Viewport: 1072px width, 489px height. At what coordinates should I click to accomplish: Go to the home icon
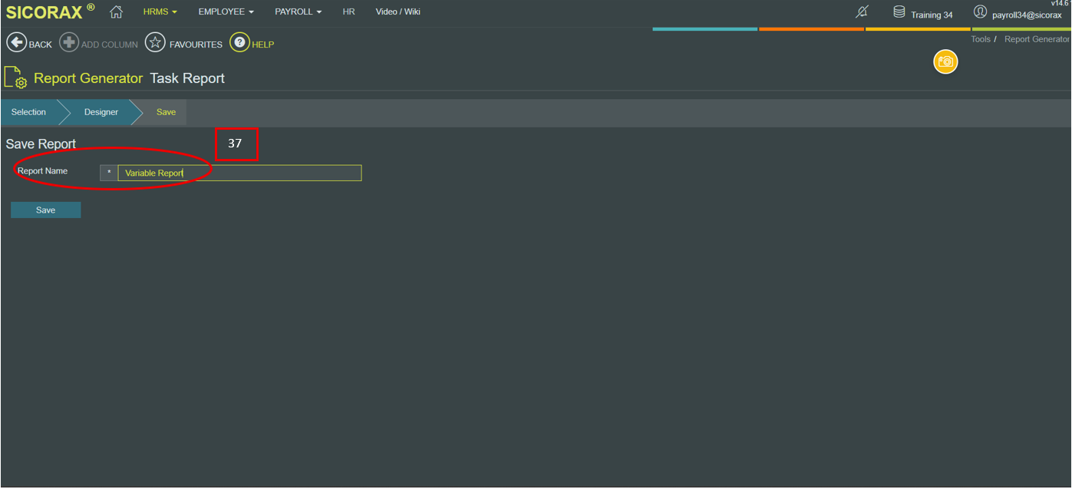tap(117, 12)
